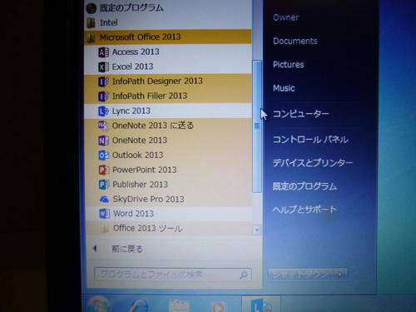The width and height of the screenshot is (416, 312).
Task: Open コントロール パネル from the right pane
Action: [310, 139]
